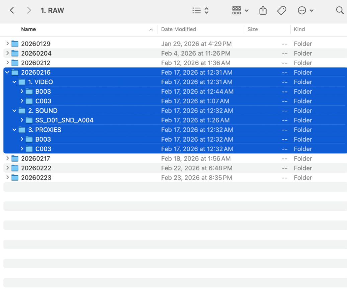
Task: Expand the 20260204 folder
Action: (x=7, y=53)
